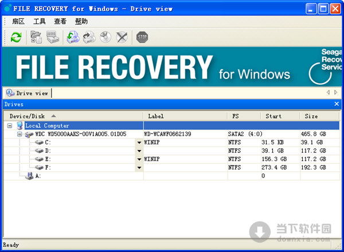Select the Local Computer row
344x252 pixels.
point(171,125)
